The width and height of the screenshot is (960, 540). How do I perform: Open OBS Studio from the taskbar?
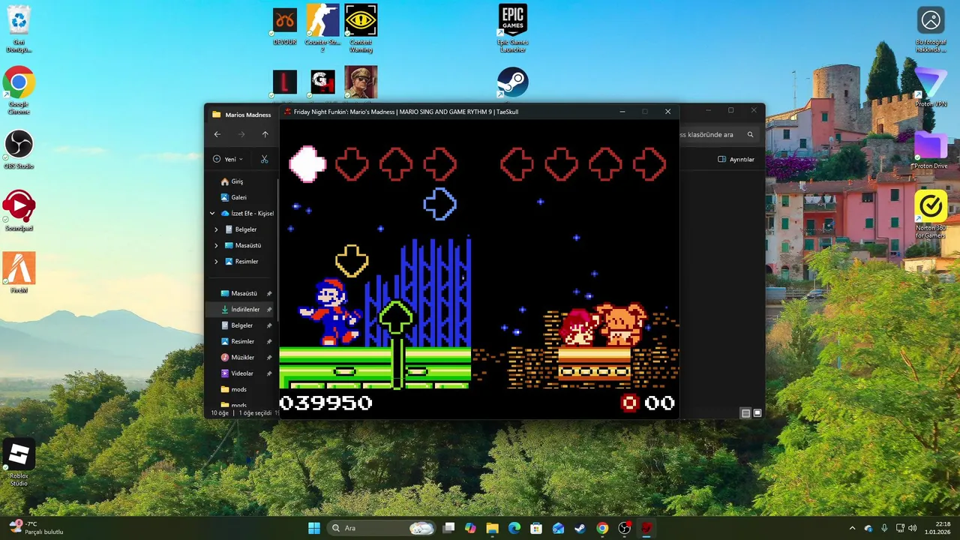point(624,528)
